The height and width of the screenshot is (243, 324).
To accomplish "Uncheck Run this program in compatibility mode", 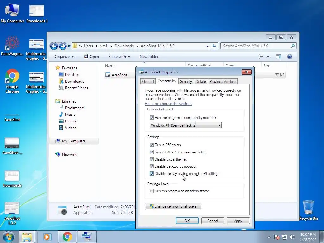I will (x=152, y=118).
